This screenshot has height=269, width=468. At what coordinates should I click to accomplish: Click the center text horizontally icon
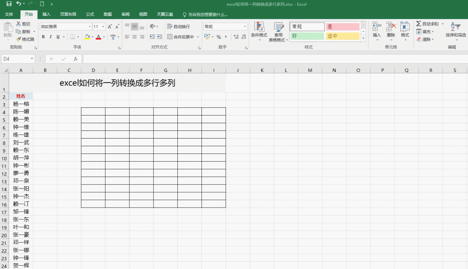coord(134,37)
